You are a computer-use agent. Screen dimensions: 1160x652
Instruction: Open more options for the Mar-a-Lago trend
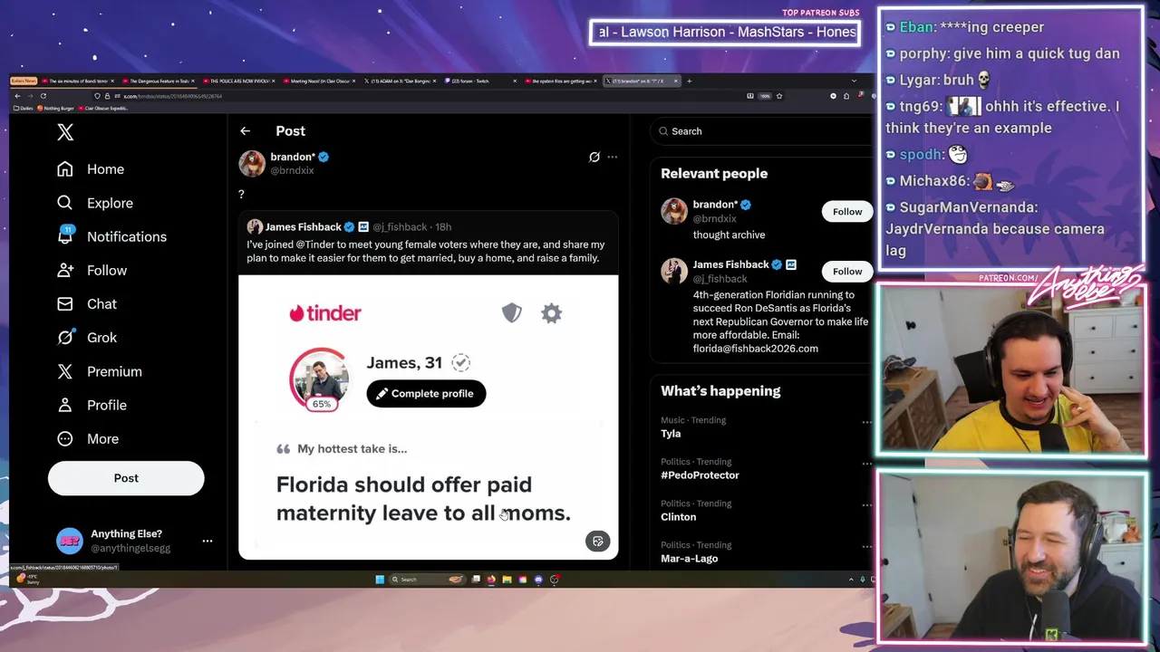tap(866, 547)
